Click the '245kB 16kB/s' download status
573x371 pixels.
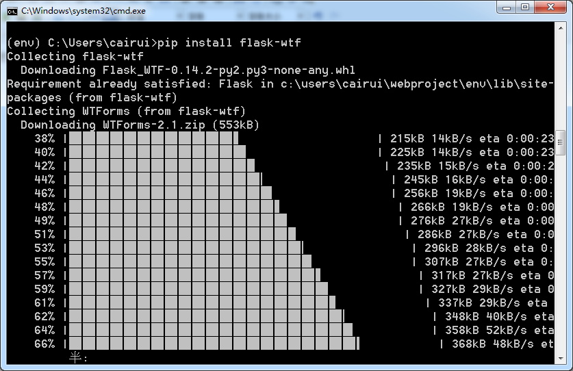(445, 180)
